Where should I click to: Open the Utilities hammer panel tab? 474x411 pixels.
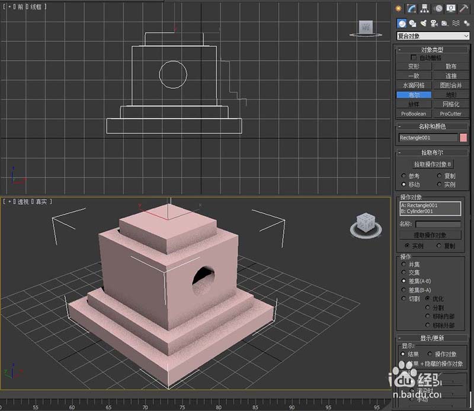[x=464, y=8]
